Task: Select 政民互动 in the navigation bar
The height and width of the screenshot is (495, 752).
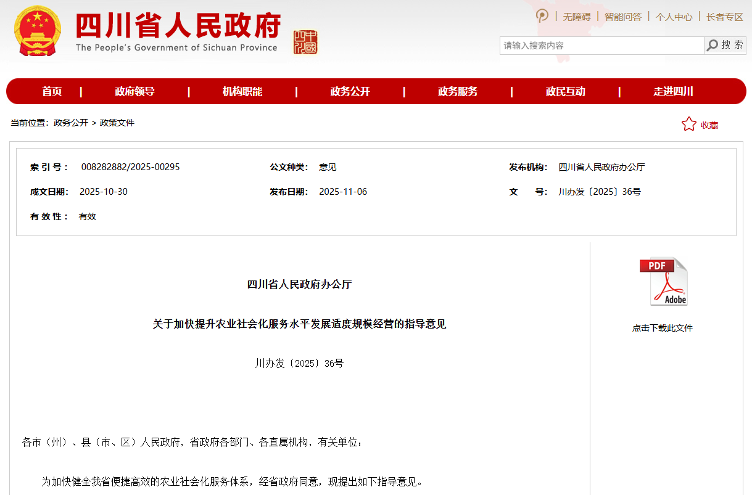Action: click(565, 91)
